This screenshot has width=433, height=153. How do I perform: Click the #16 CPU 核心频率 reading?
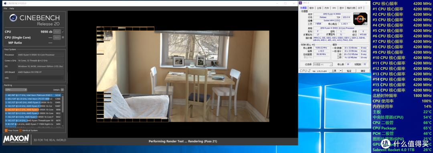[402, 90]
